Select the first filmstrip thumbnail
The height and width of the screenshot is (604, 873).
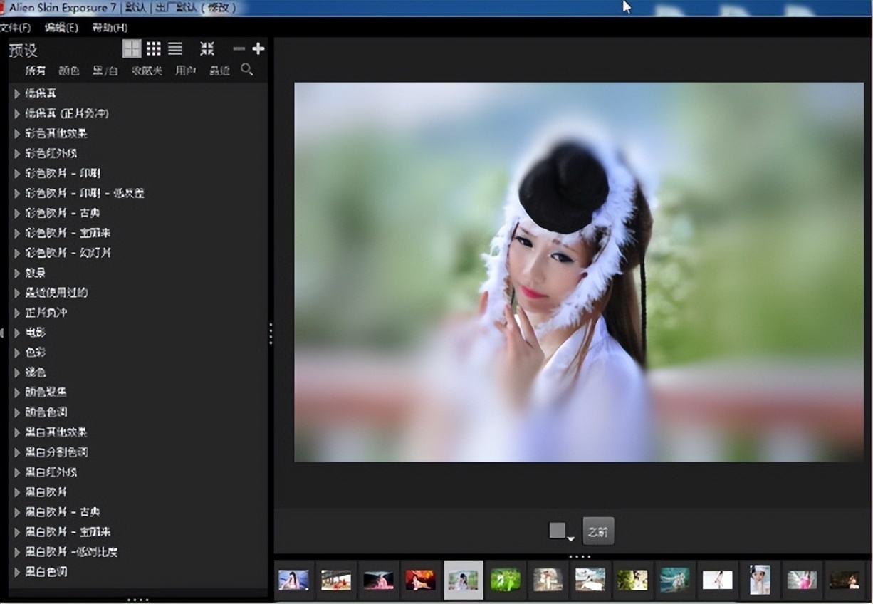point(293,580)
